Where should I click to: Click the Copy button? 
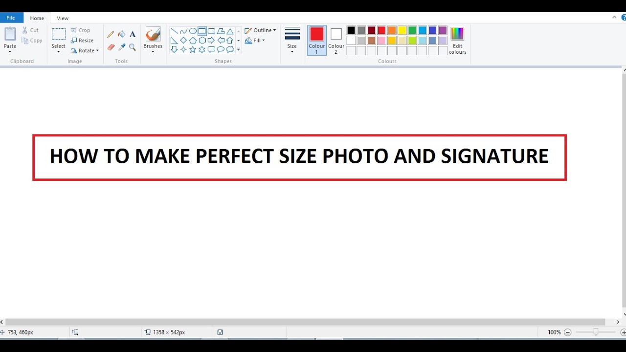[x=32, y=41]
